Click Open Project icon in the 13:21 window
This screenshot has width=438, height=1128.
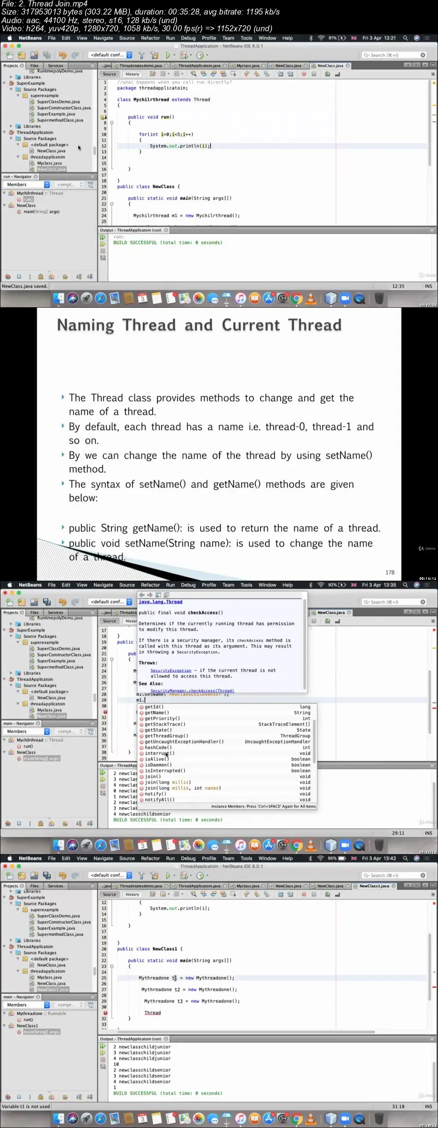click(x=34, y=55)
